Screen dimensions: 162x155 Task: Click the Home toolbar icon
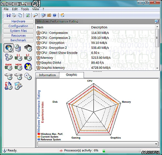[x=63, y=15]
